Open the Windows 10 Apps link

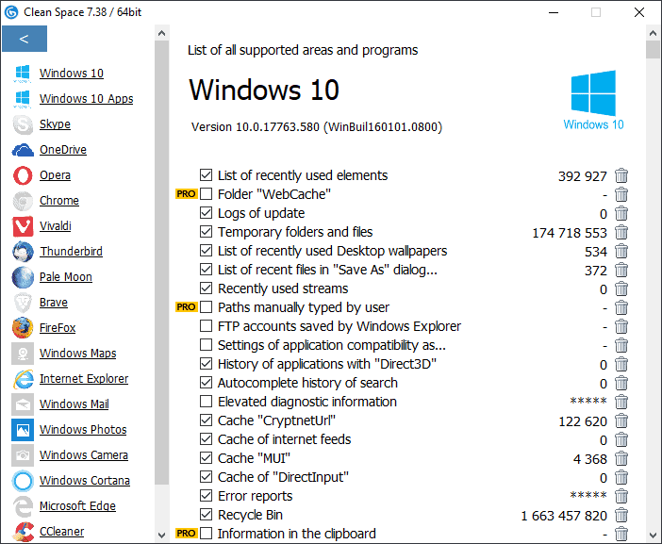(86, 98)
